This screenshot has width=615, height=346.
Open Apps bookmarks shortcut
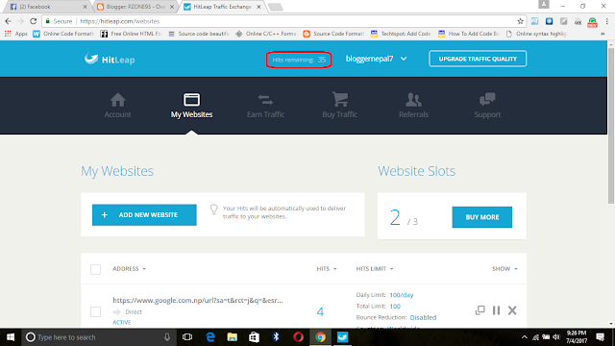16,34
